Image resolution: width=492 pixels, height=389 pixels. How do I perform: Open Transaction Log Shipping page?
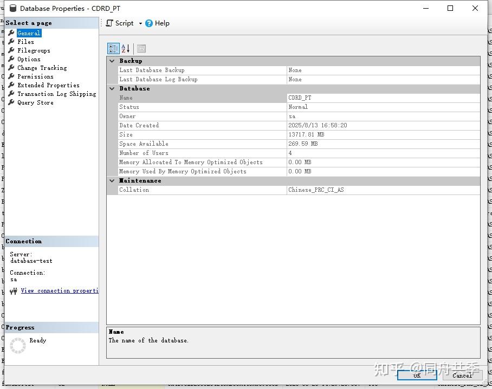57,94
